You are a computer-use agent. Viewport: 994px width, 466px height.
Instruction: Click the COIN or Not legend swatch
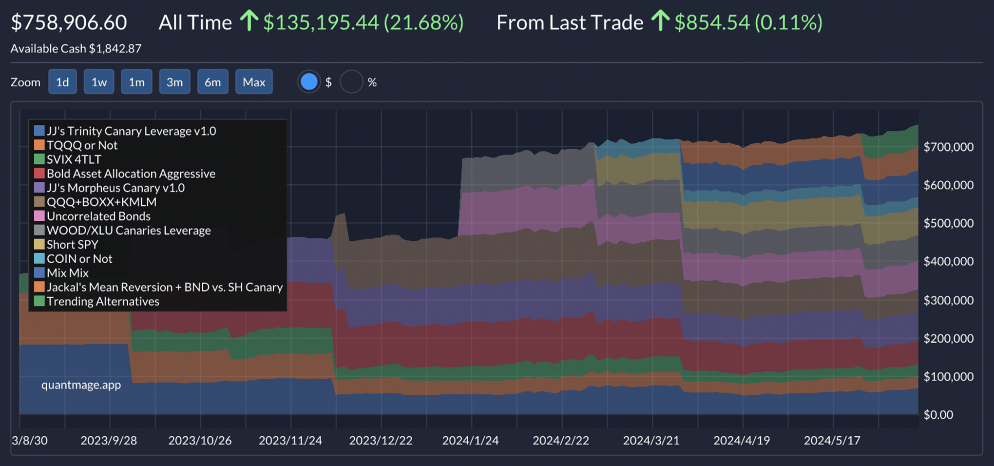pos(39,259)
